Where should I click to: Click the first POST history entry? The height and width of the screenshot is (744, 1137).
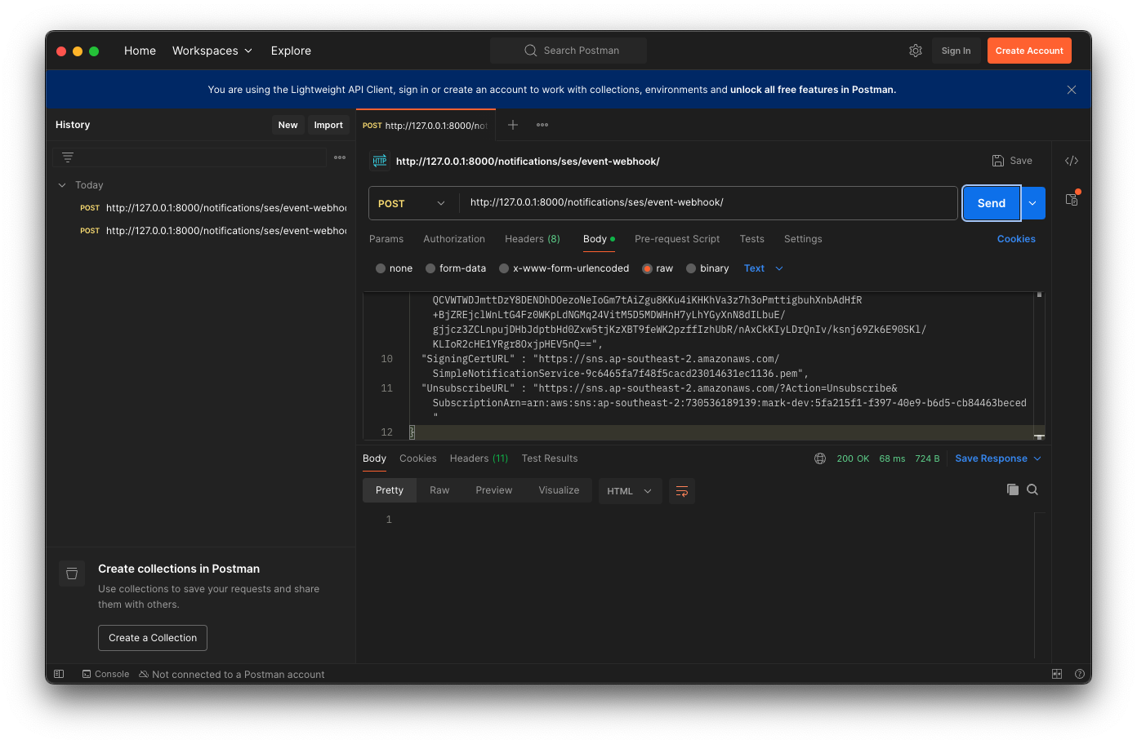tap(212, 208)
